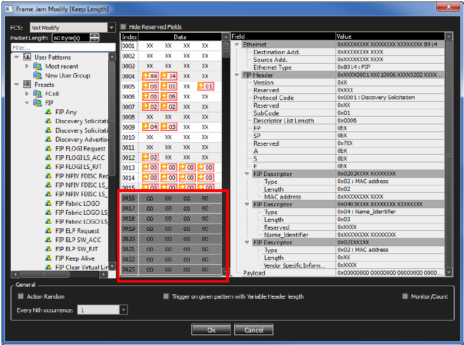Viewport: 464px width, 345px height.
Task: Open the Every Nth occurrence dropdown
Action: [123, 310]
